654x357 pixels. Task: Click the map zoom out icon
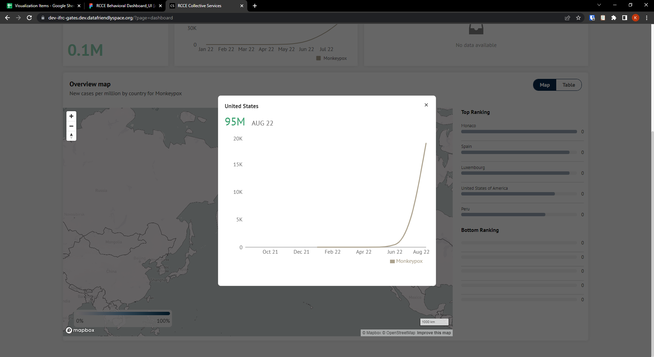(71, 126)
